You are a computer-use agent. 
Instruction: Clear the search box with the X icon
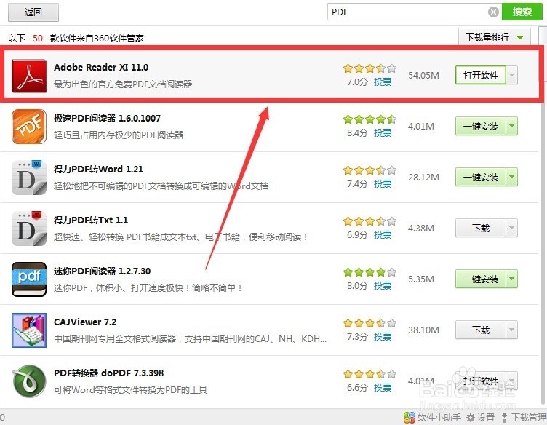(493, 12)
